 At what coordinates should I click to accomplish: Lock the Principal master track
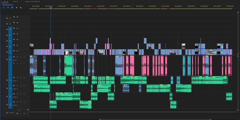[7, 113]
